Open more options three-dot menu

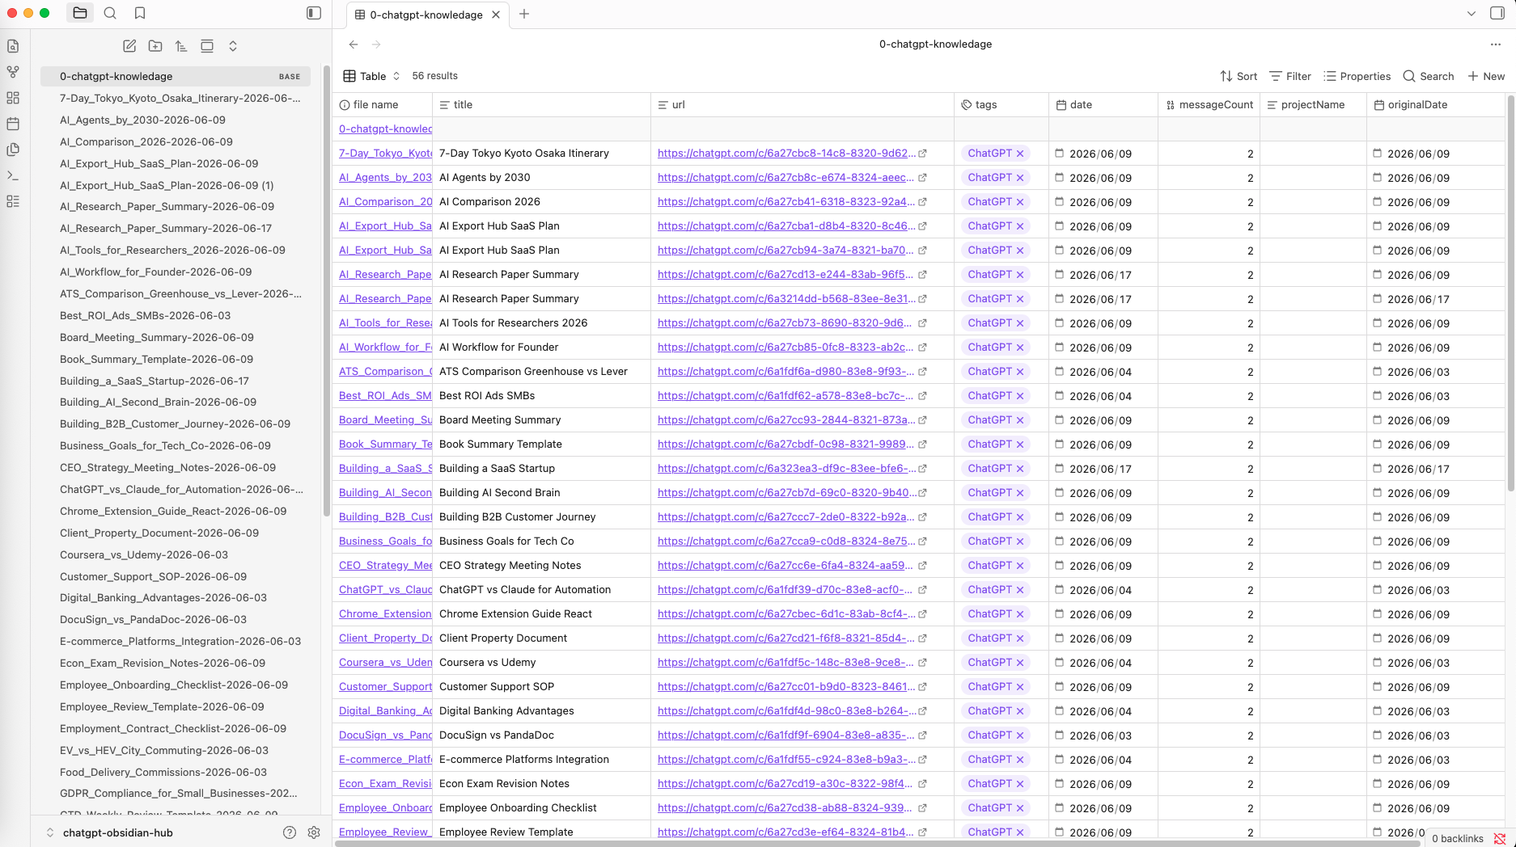[x=1495, y=44]
